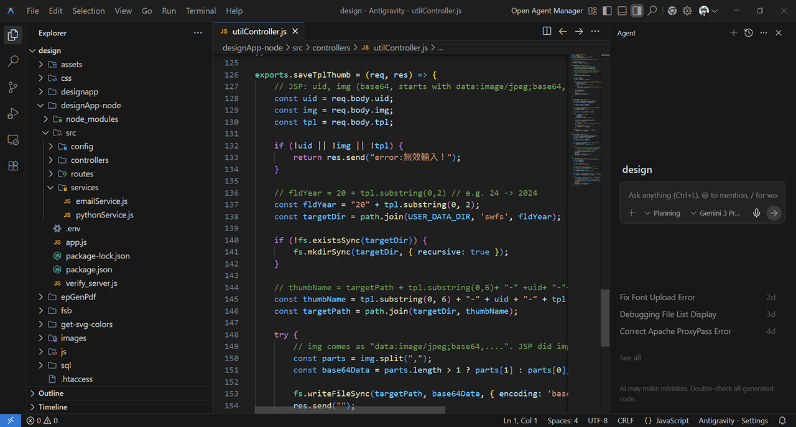Open the Fix Font Upload Error conversation
This screenshot has width=796, height=427.
click(x=657, y=298)
